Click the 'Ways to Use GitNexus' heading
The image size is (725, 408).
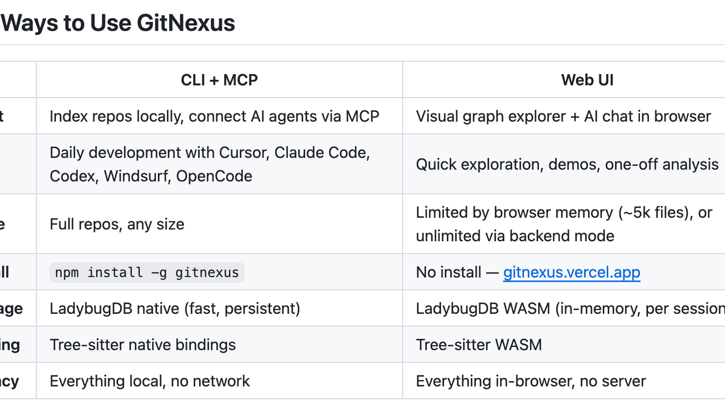pos(118,23)
